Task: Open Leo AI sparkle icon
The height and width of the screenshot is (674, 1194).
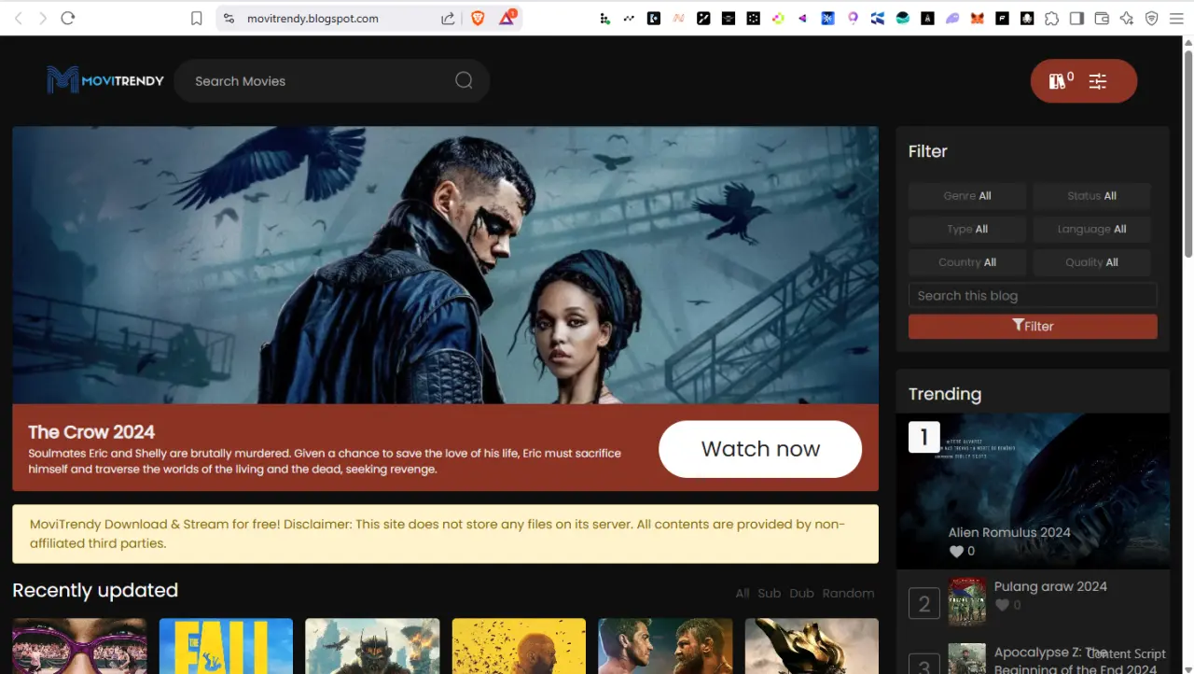Action: point(1127,18)
